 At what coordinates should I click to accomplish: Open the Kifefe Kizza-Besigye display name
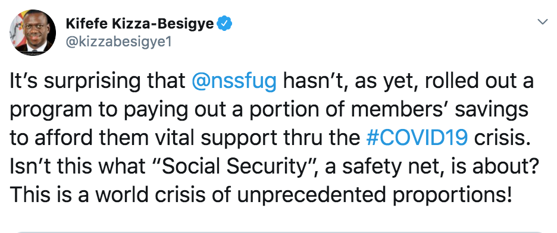pyautogui.click(x=140, y=24)
